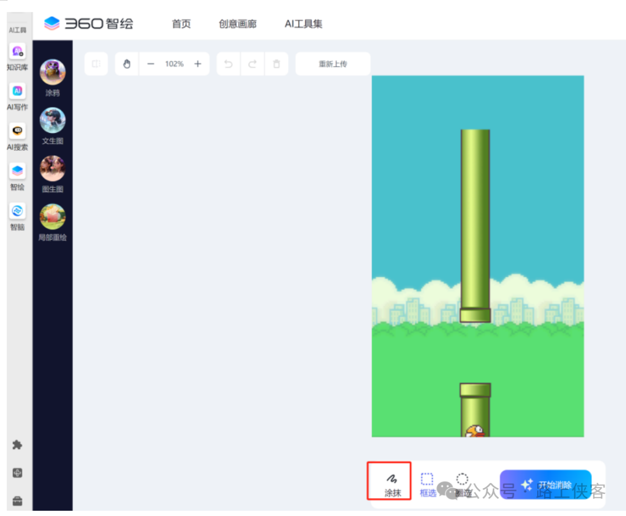Click the square icon above the toolbox
This screenshot has width=626, height=516.
click(x=17, y=473)
